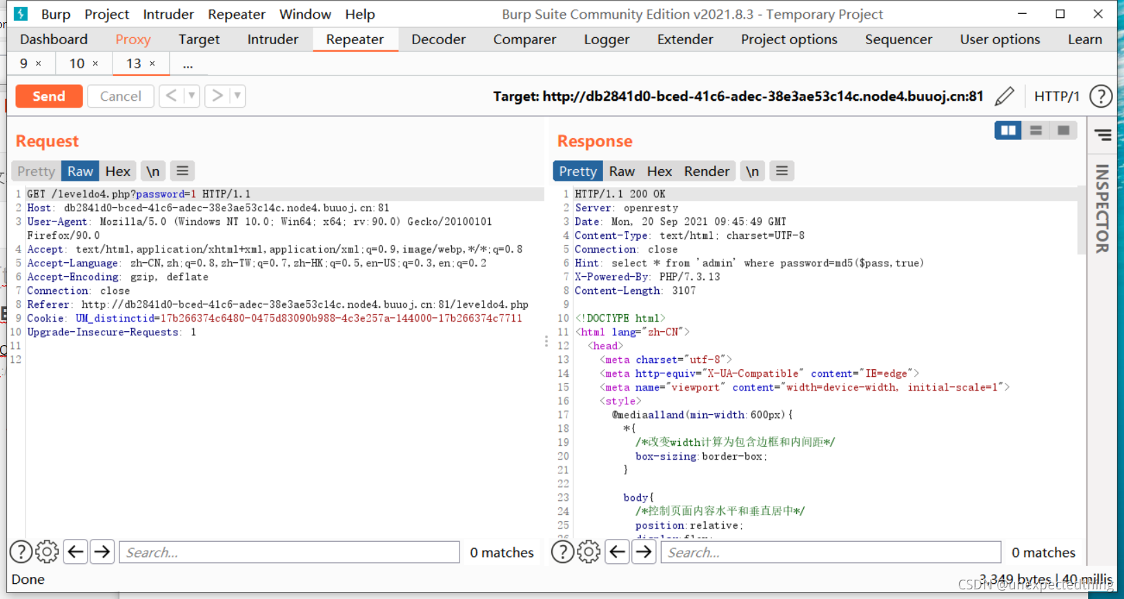This screenshot has height=599, width=1124.
Task: Switch request view to Hex
Action: (x=117, y=171)
